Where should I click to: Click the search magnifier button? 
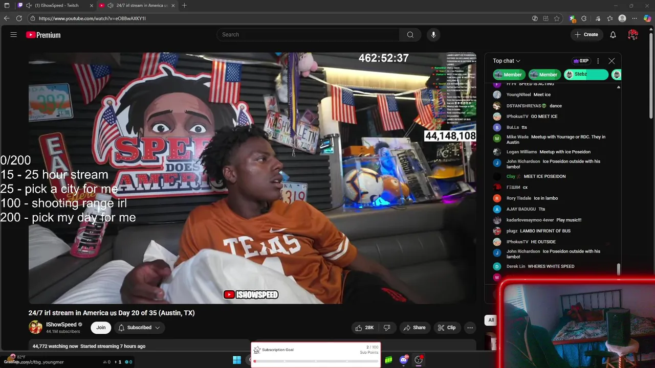click(x=410, y=35)
